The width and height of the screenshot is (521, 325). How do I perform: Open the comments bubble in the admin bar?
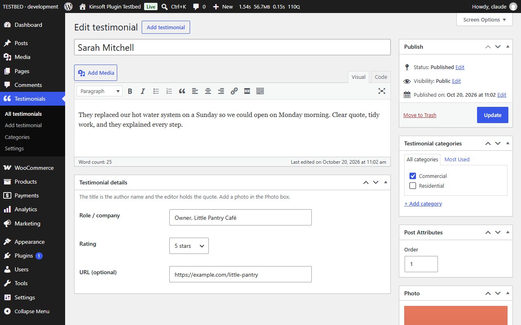click(x=199, y=6)
